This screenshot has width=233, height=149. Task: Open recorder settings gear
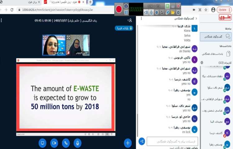click(178, 12)
